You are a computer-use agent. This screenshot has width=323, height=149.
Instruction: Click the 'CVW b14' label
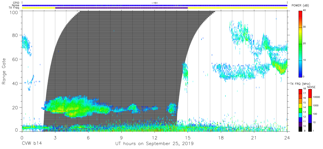[x=32, y=144]
